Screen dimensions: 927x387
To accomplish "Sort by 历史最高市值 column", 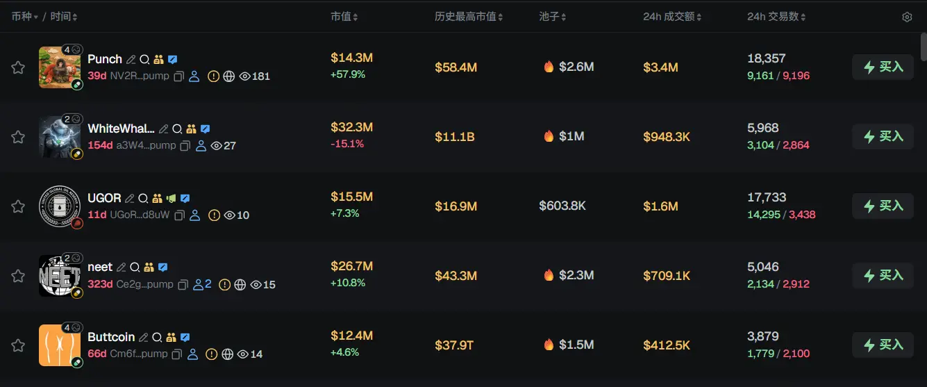I will pos(469,17).
